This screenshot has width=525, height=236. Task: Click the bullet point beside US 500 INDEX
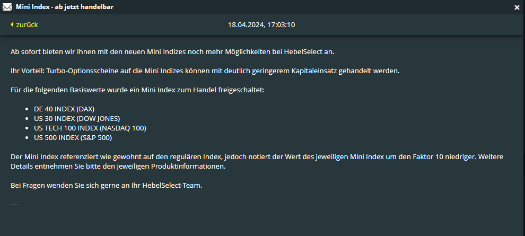(28, 137)
